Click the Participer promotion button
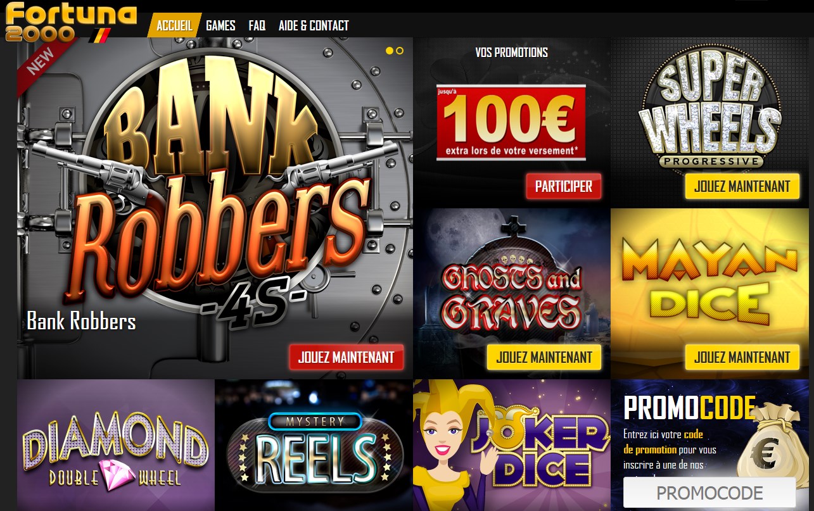 coord(564,187)
